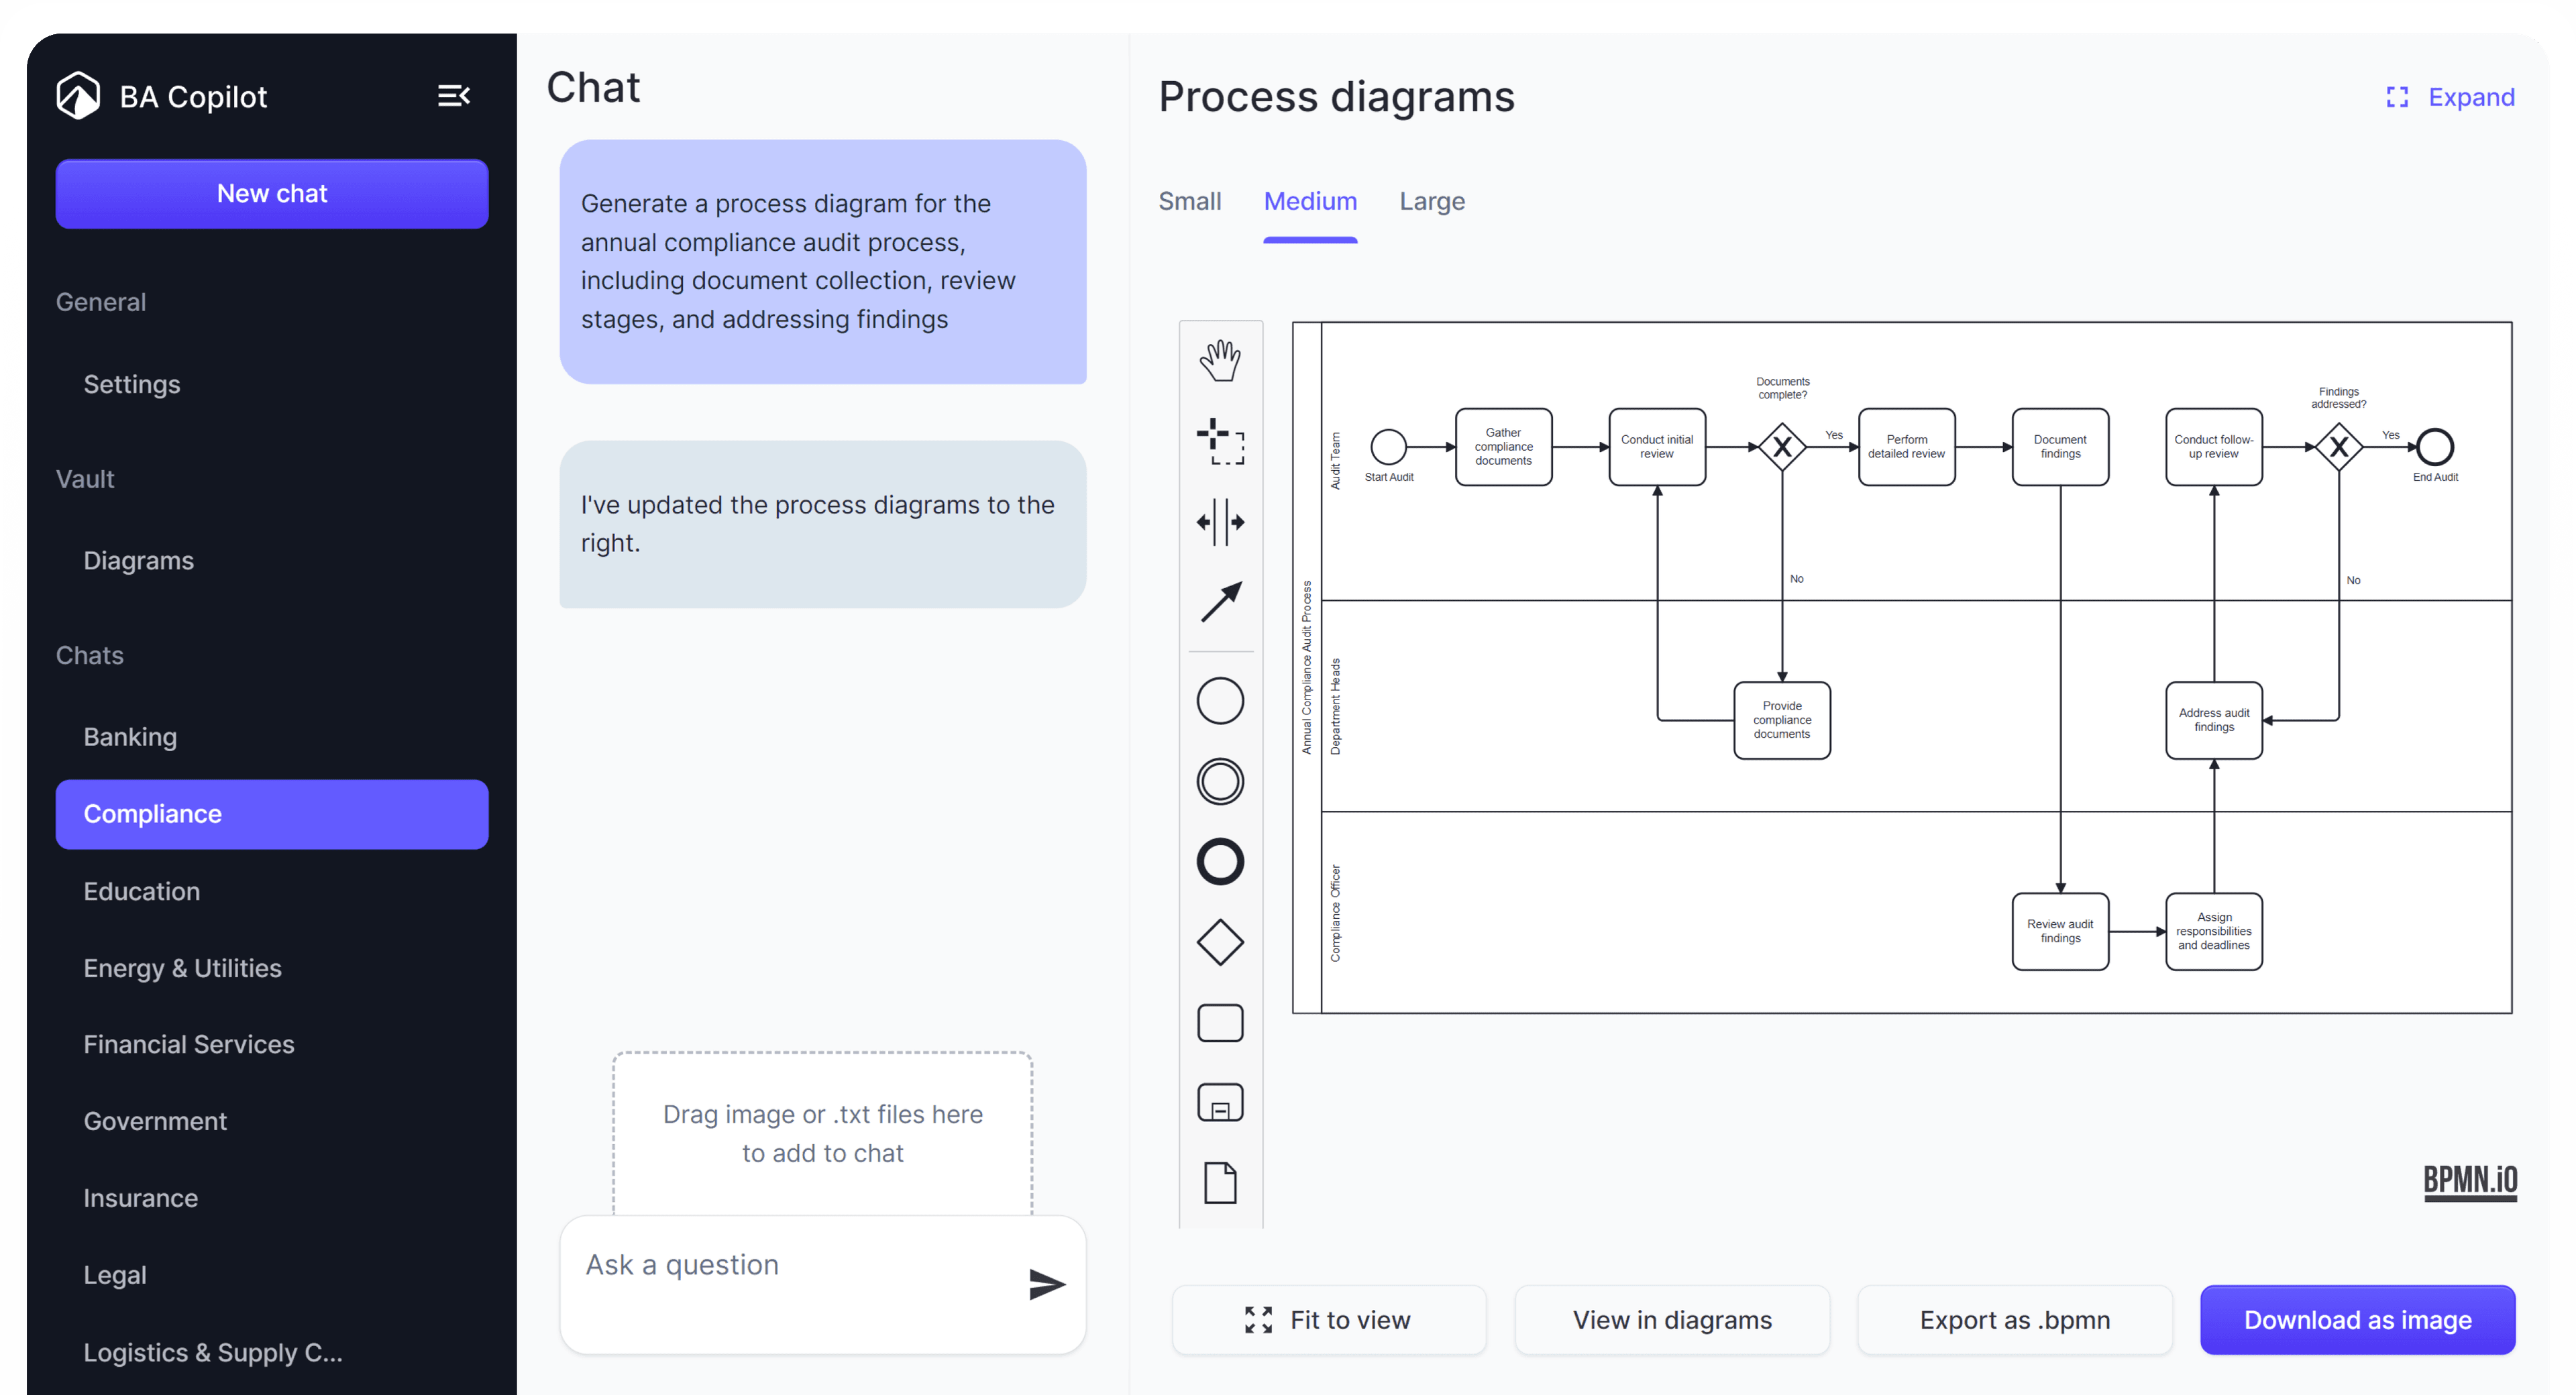Click Fit to view
2576x1395 pixels.
click(x=1329, y=1320)
